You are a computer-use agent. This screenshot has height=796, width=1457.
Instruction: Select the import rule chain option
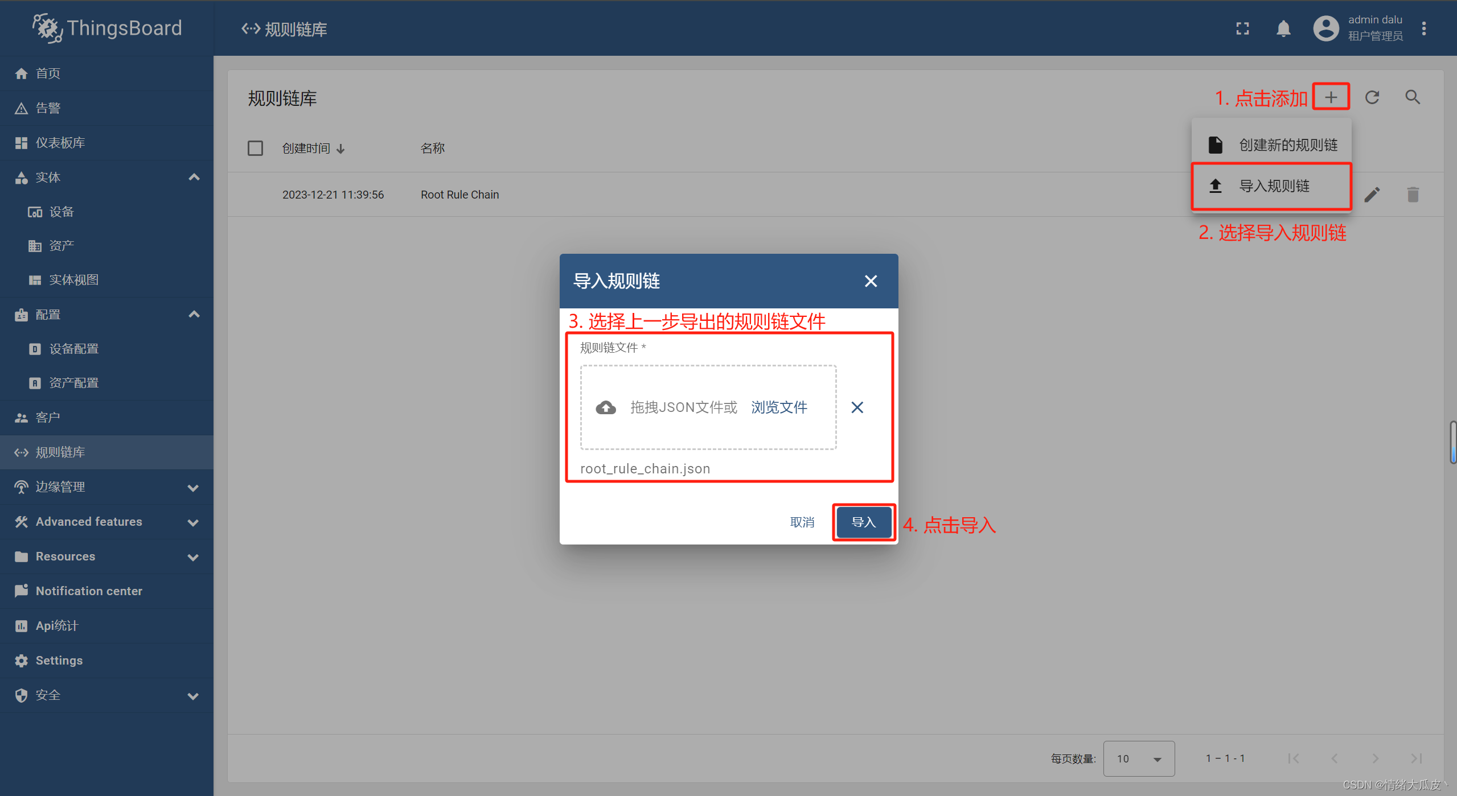tap(1270, 185)
